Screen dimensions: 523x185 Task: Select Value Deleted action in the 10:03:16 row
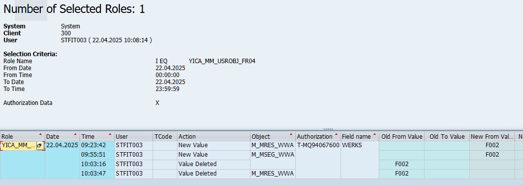(213, 164)
